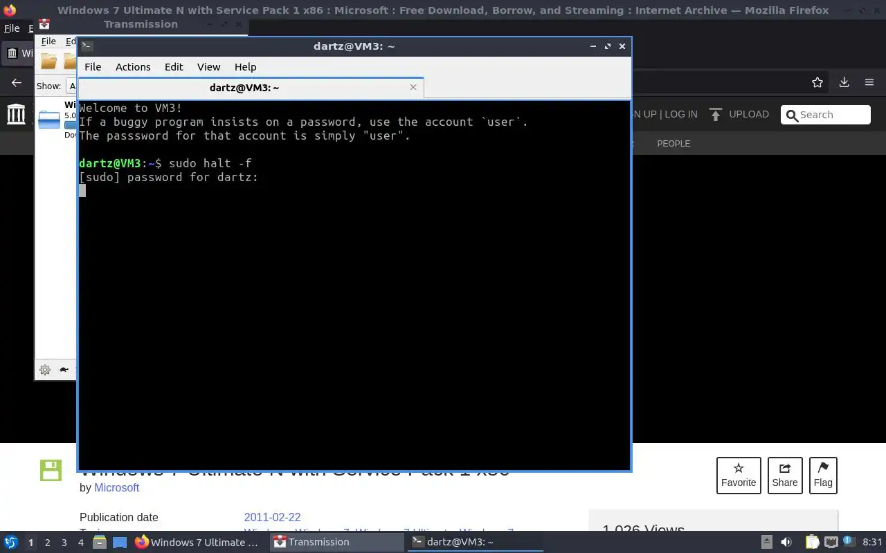886x553 pixels.
Task: Open the File menu in Transmission window
Action: (x=48, y=41)
